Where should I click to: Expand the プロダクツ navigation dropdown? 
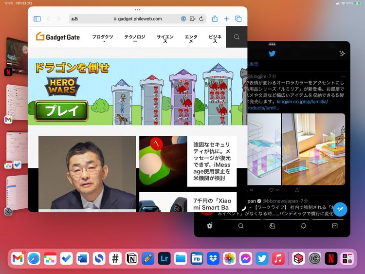(103, 37)
